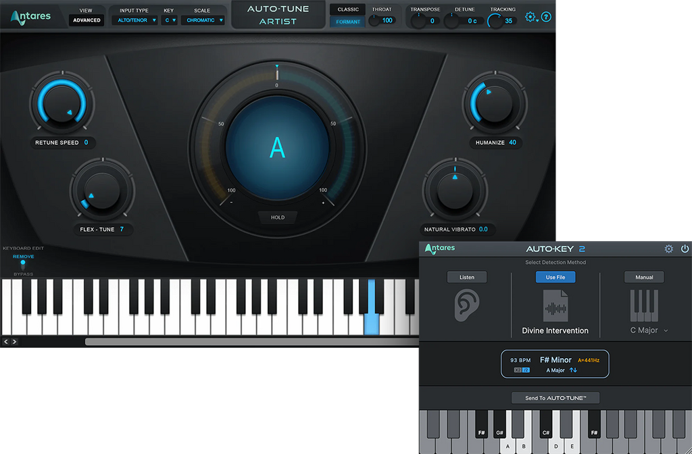692x454 pixels.
Task: Click the Detune knob
Action: point(451,21)
